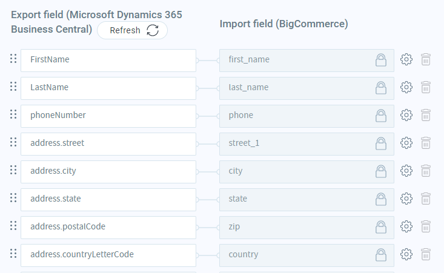The width and height of the screenshot is (444, 273).
Task: Delete the state mapping row
Action: 426,199
